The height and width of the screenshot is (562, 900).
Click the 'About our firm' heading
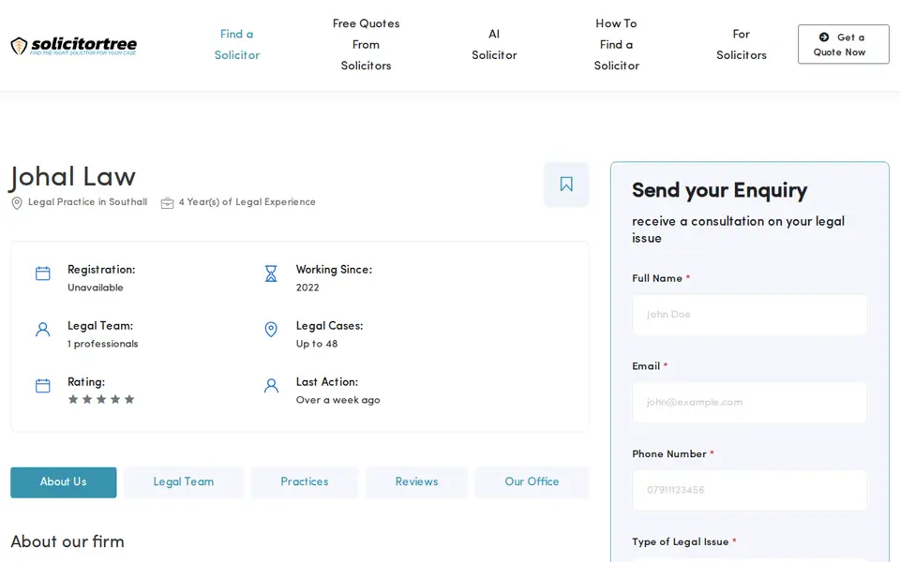coord(67,541)
